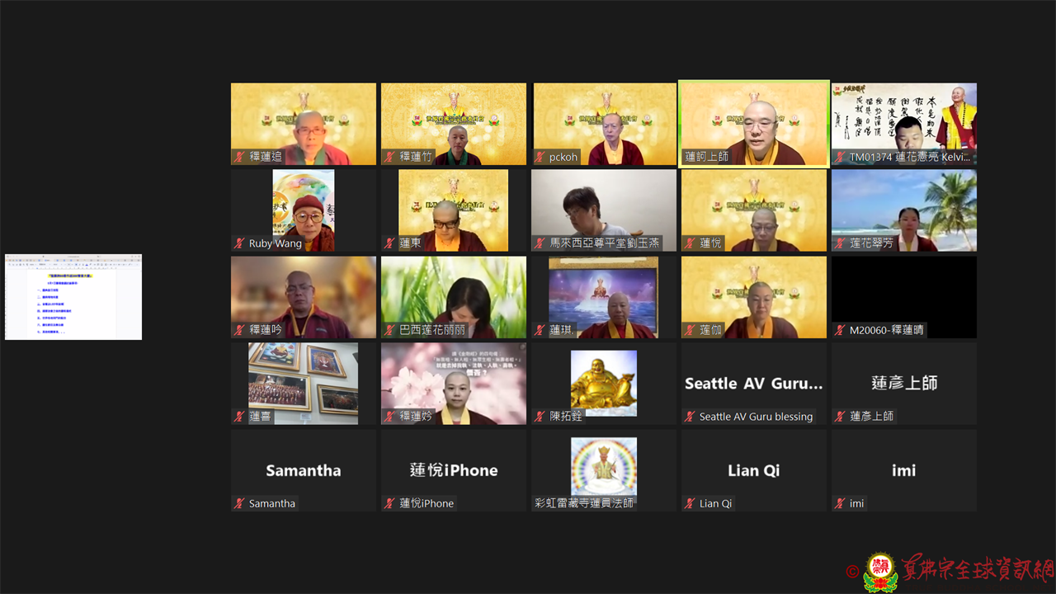Image resolution: width=1056 pixels, height=594 pixels.
Task: Select the cherry blossom 釋蓮妗 video tile
Action: [x=454, y=384]
